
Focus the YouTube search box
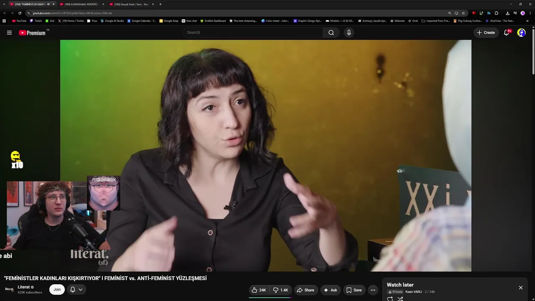[253, 33]
